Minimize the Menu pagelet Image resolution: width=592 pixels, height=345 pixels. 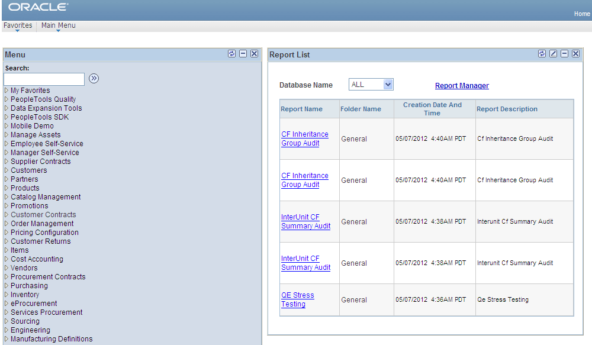pyautogui.click(x=243, y=53)
